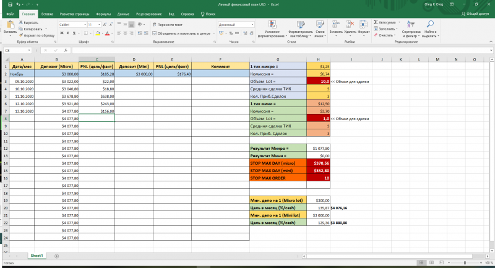Align cell text to the left

[x=119, y=33]
